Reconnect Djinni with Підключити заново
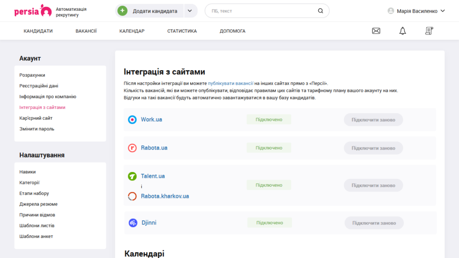459x258 pixels. pos(374,223)
